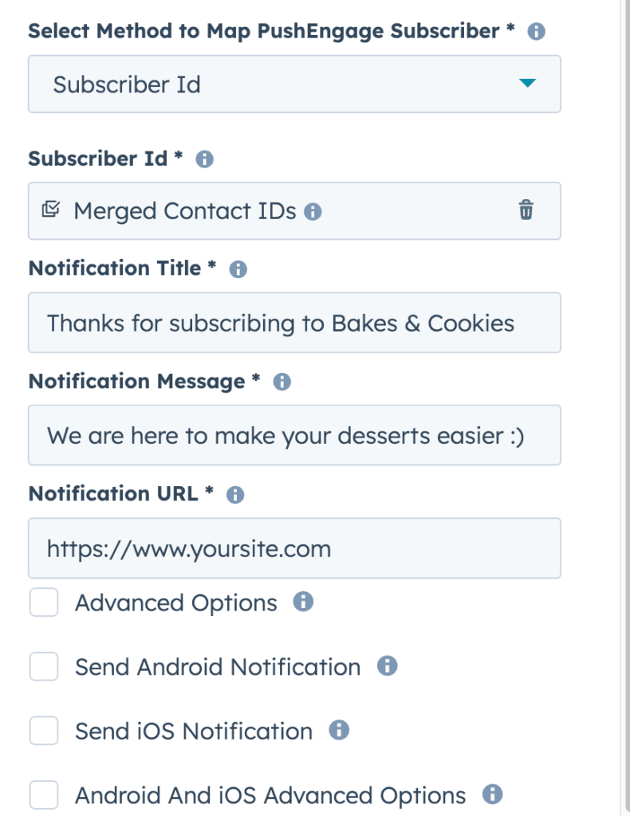Click the Merged Contact IDs property icon
The height and width of the screenshot is (816, 630).
(51, 210)
